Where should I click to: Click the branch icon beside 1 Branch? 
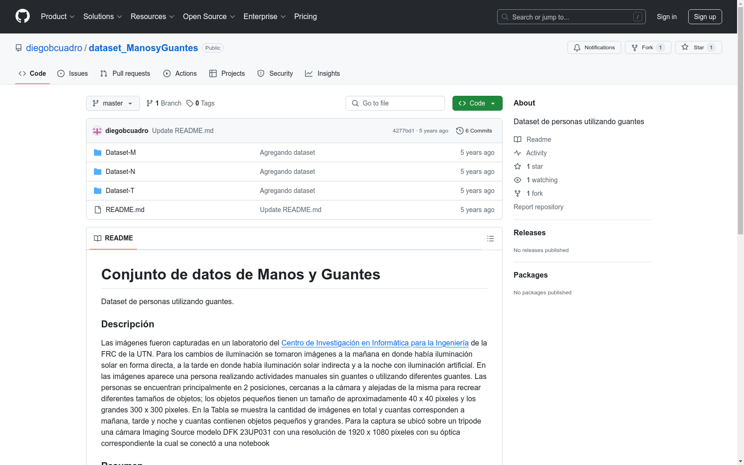[x=150, y=103]
